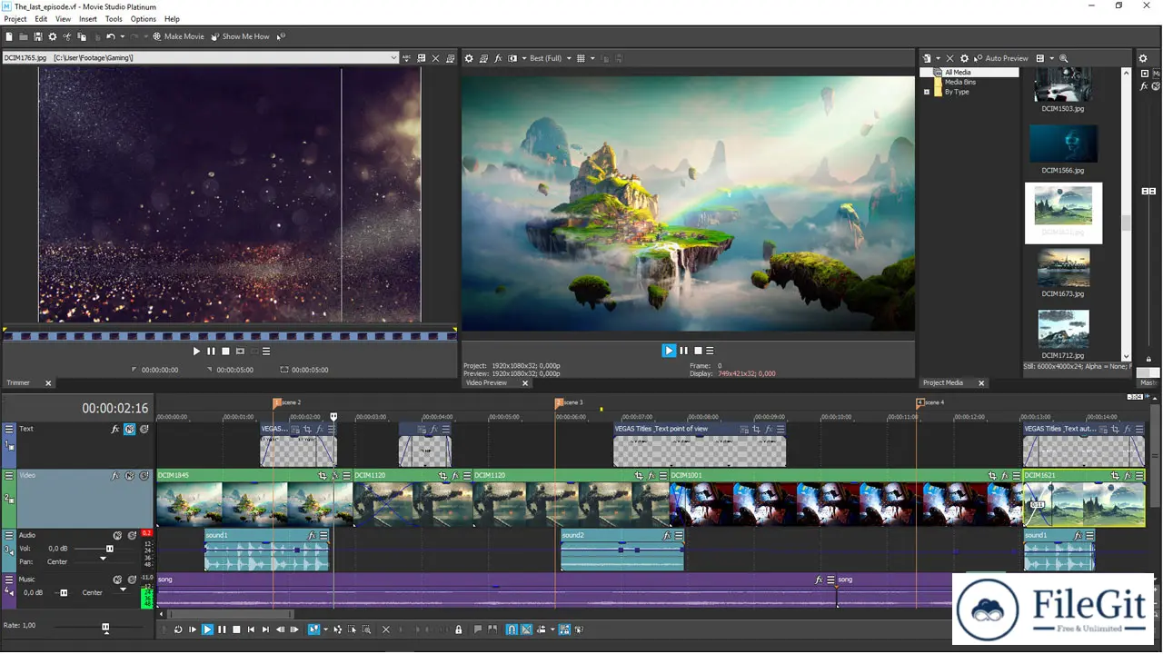This screenshot has height=654, width=1163.
Task: Play the Trimmer clip
Action: point(196,352)
